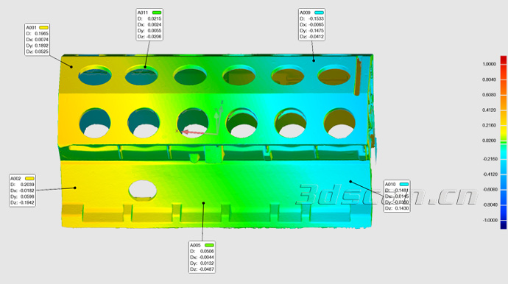This screenshot has height=284, width=508.
Task: Click the yellow swatch in annotation A001
Action: pos(43,27)
